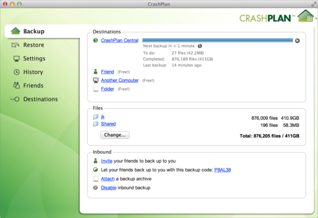Click the green status dot beside CrashPlan Central

click(x=95, y=41)
